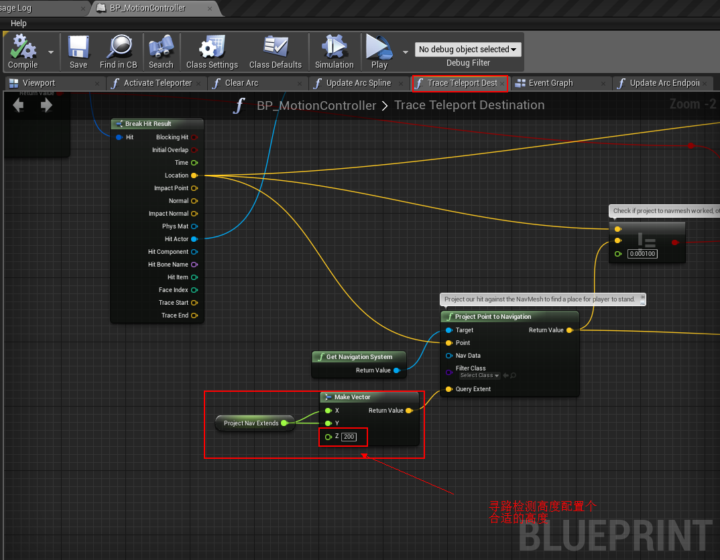Image resolution: width=720 pixels, height=560 pixels.
Task: Click the Initial Overlap boolean pin
Action: (194, 150)
